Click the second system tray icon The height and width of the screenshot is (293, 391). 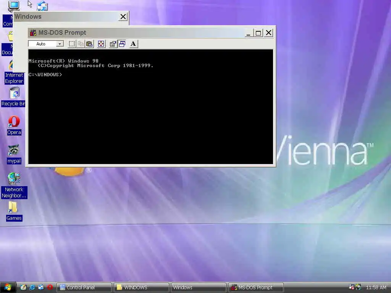358,287
